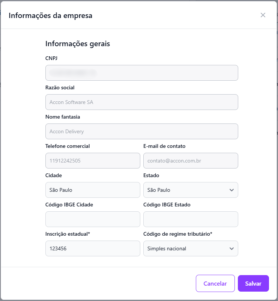Focus the Telefone comercial field
This screenshot has height=301, width=278.
click(93, 161)
